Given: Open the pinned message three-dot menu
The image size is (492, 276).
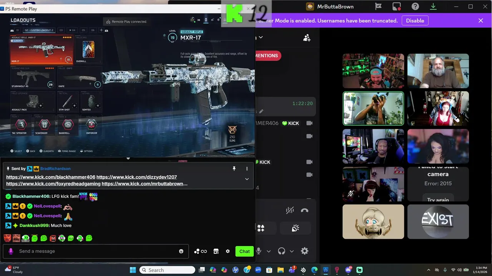Looking at the screenshot, I should (247, 169).
